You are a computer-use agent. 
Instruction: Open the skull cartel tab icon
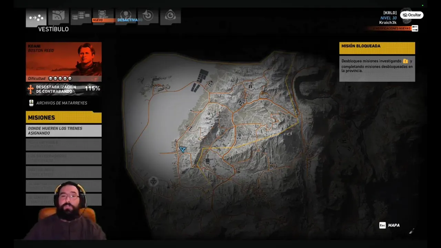pos(126,16)
